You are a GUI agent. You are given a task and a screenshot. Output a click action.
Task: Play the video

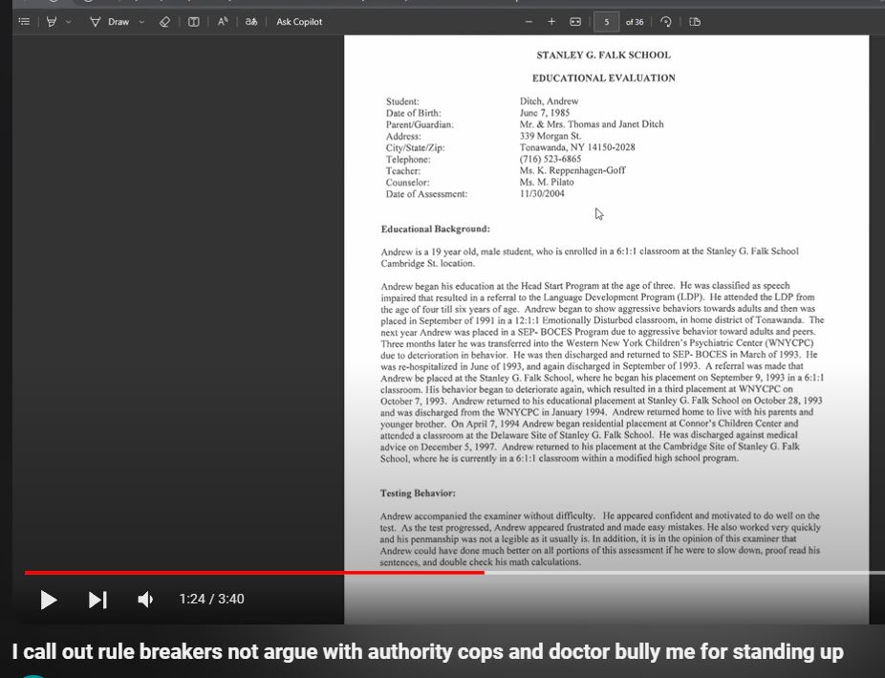pos(49,600)
